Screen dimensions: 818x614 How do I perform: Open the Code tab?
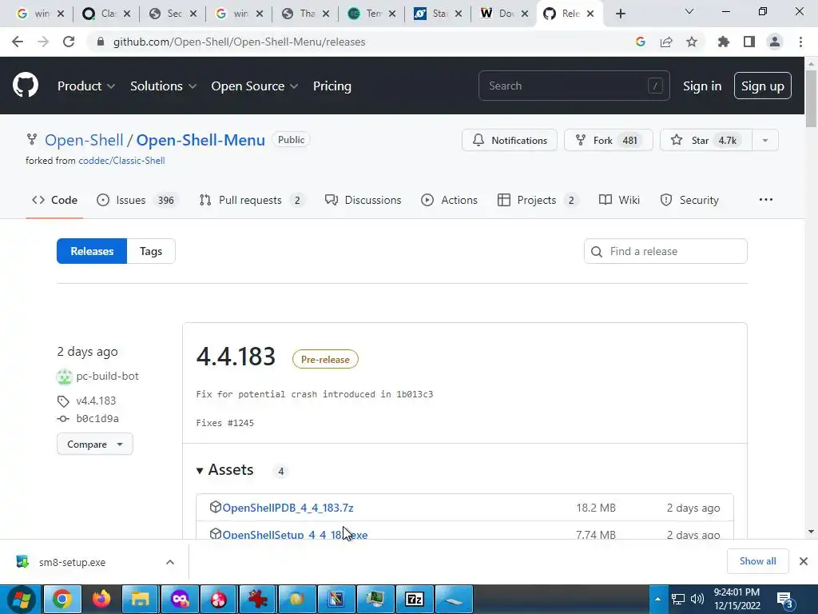55,200
